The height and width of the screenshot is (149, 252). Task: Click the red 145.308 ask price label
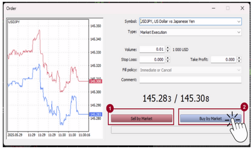(96, 81)
